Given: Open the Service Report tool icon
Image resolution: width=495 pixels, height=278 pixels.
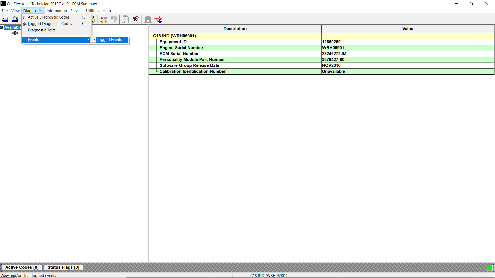Looking at the screenshot, I should coord(126,19).
